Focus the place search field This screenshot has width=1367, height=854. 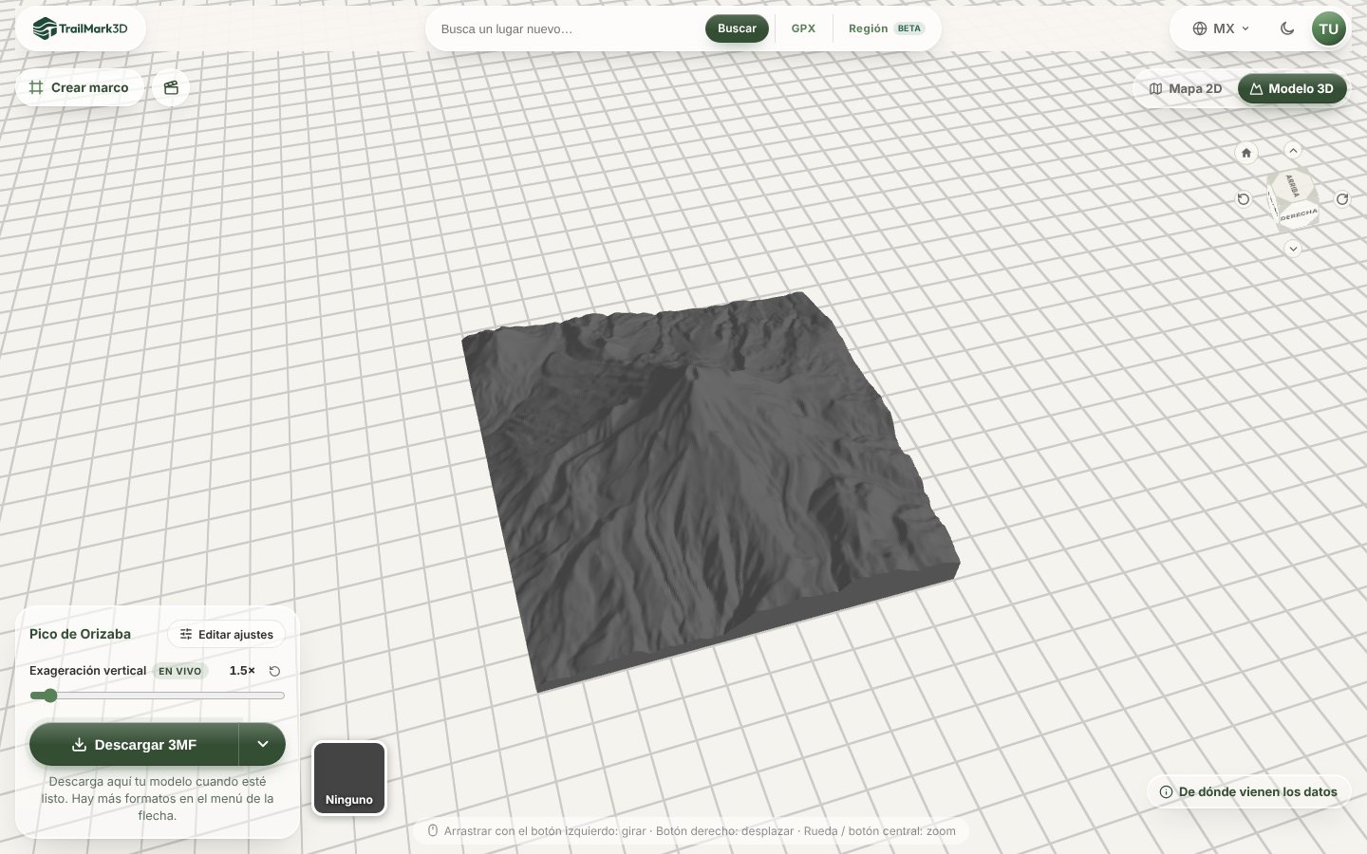click(x=568, y=28)
